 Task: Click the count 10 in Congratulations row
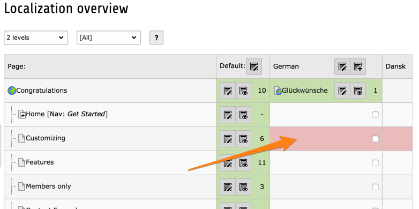262,91
